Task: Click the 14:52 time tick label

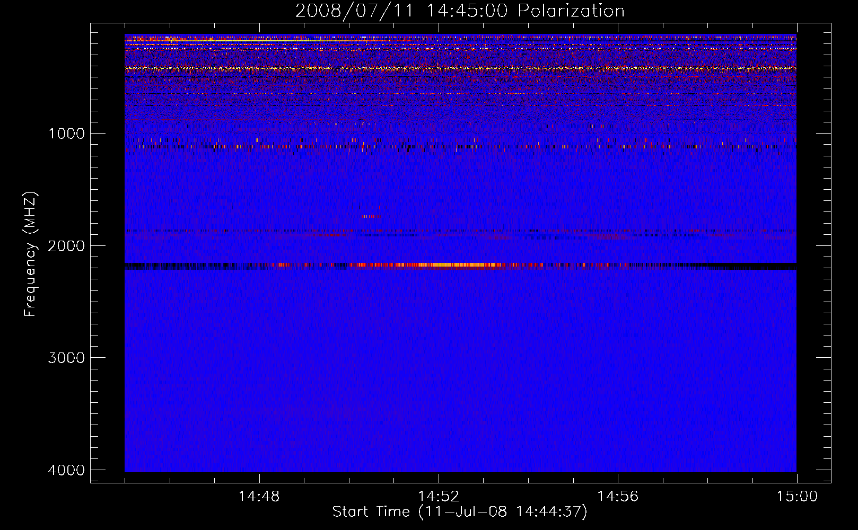Action: 439,497
